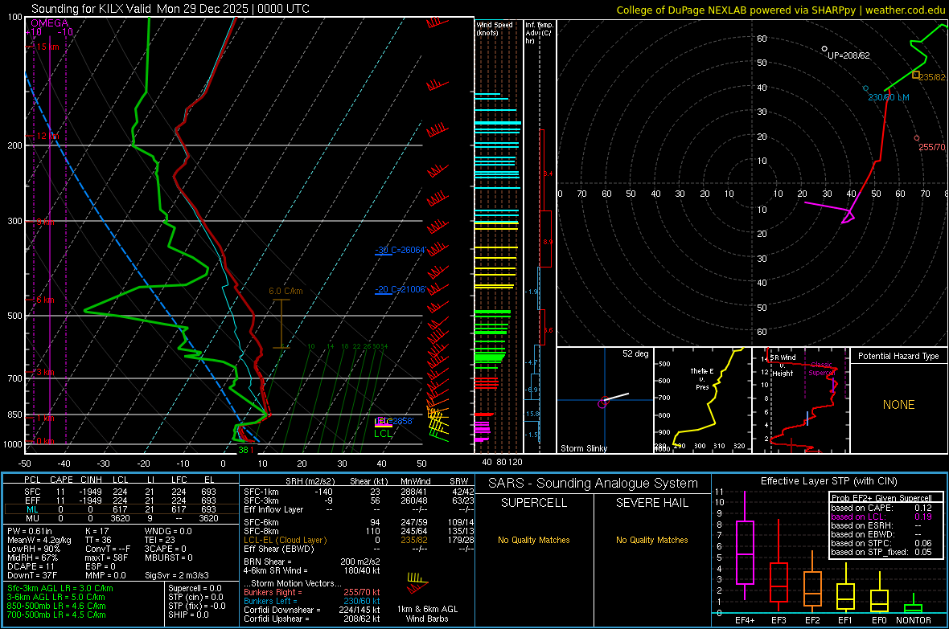Click the Supercell = 0.0 value
The height and width of the screenshot is (629, 949).
(195, 589)
